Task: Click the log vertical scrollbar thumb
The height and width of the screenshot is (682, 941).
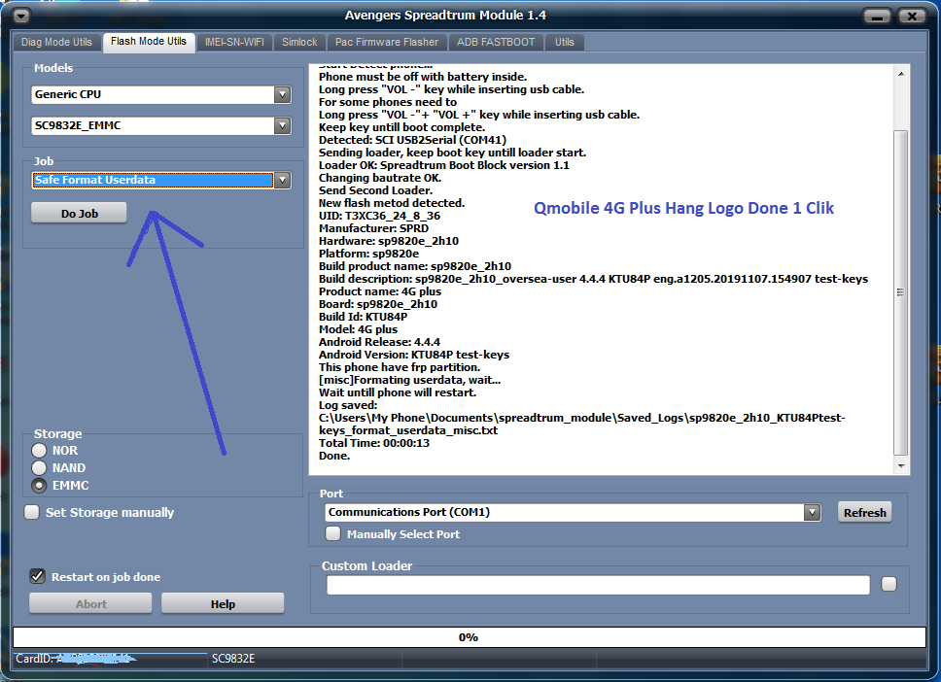Action: click(901, 293)
